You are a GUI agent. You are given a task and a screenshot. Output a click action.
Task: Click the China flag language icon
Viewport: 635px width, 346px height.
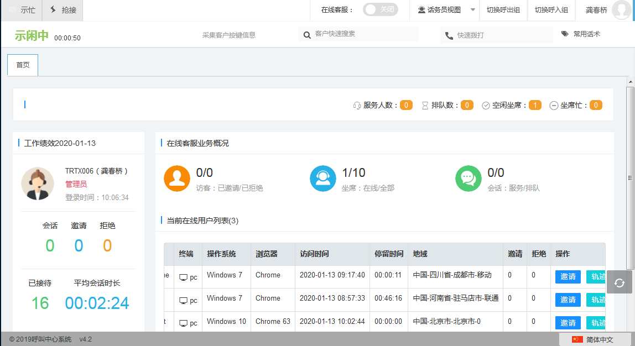(577, 339)
